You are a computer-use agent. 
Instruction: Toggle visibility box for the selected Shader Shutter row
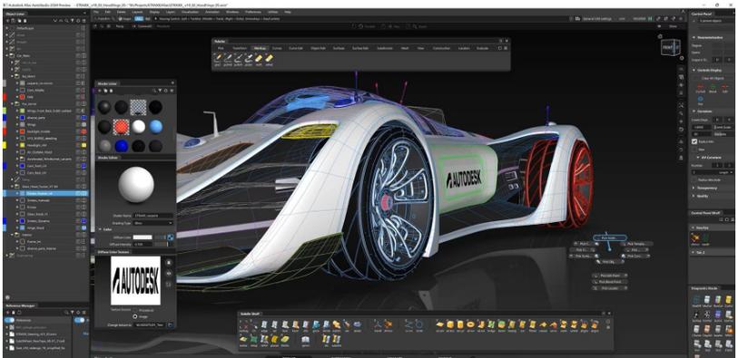[79, 194]
